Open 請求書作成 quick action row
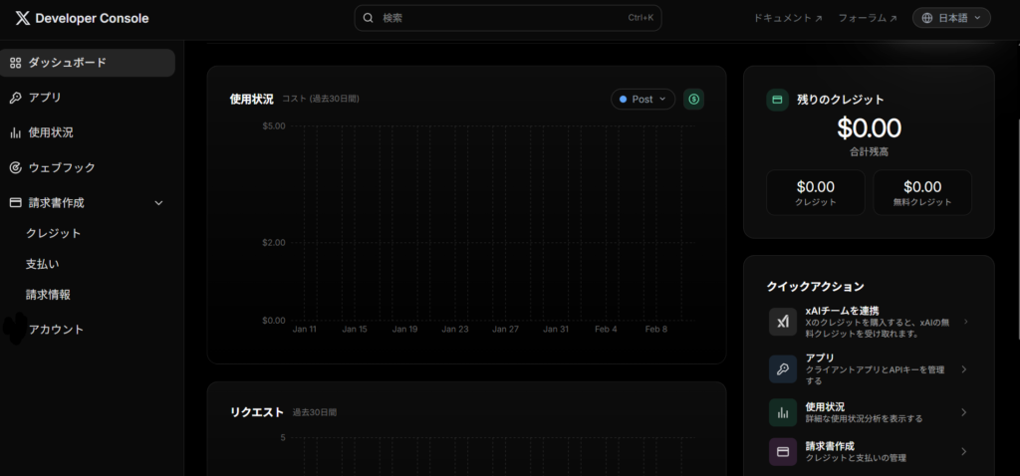The height and width of the screenshot is (476, 1020). click(867, 451)
